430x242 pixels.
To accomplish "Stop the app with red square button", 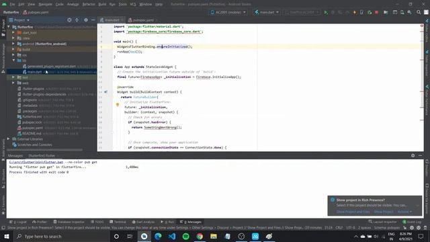I will [x=376, y=12].
